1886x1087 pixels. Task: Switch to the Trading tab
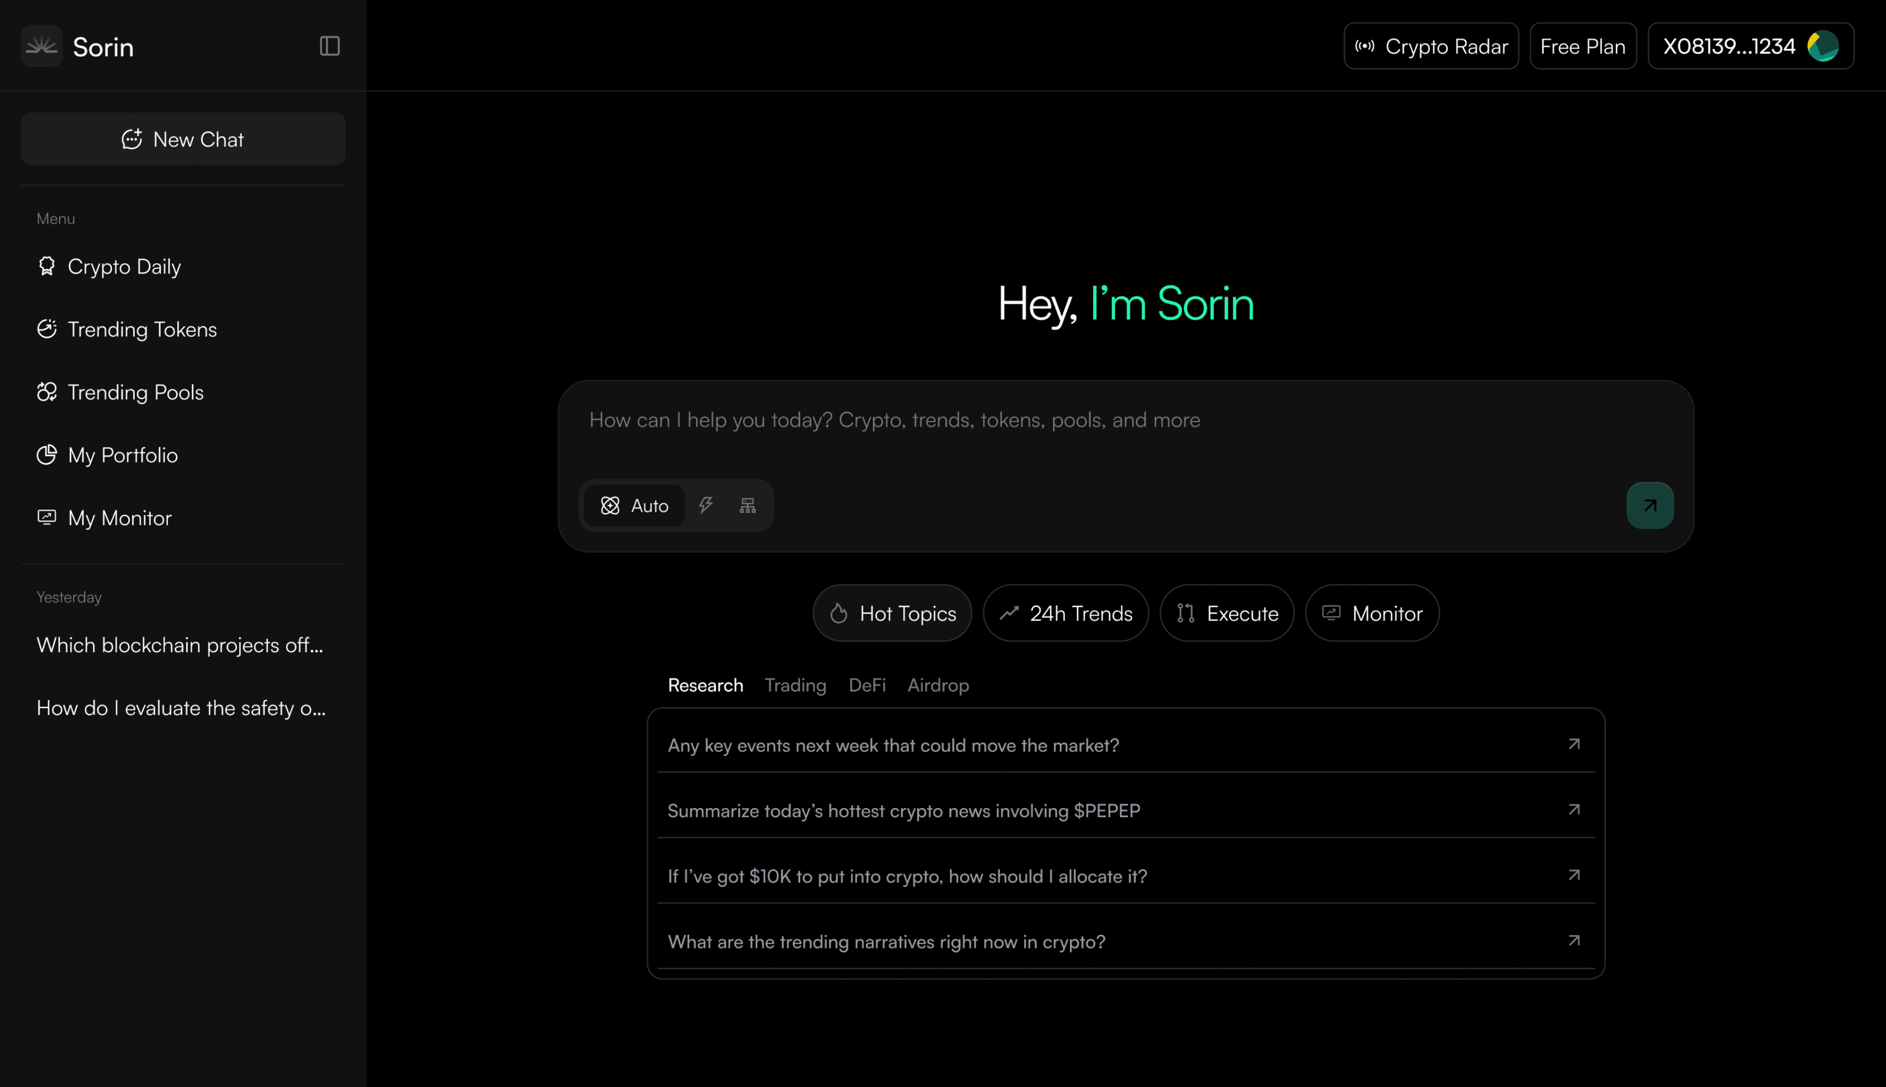(x=795, y=685)
